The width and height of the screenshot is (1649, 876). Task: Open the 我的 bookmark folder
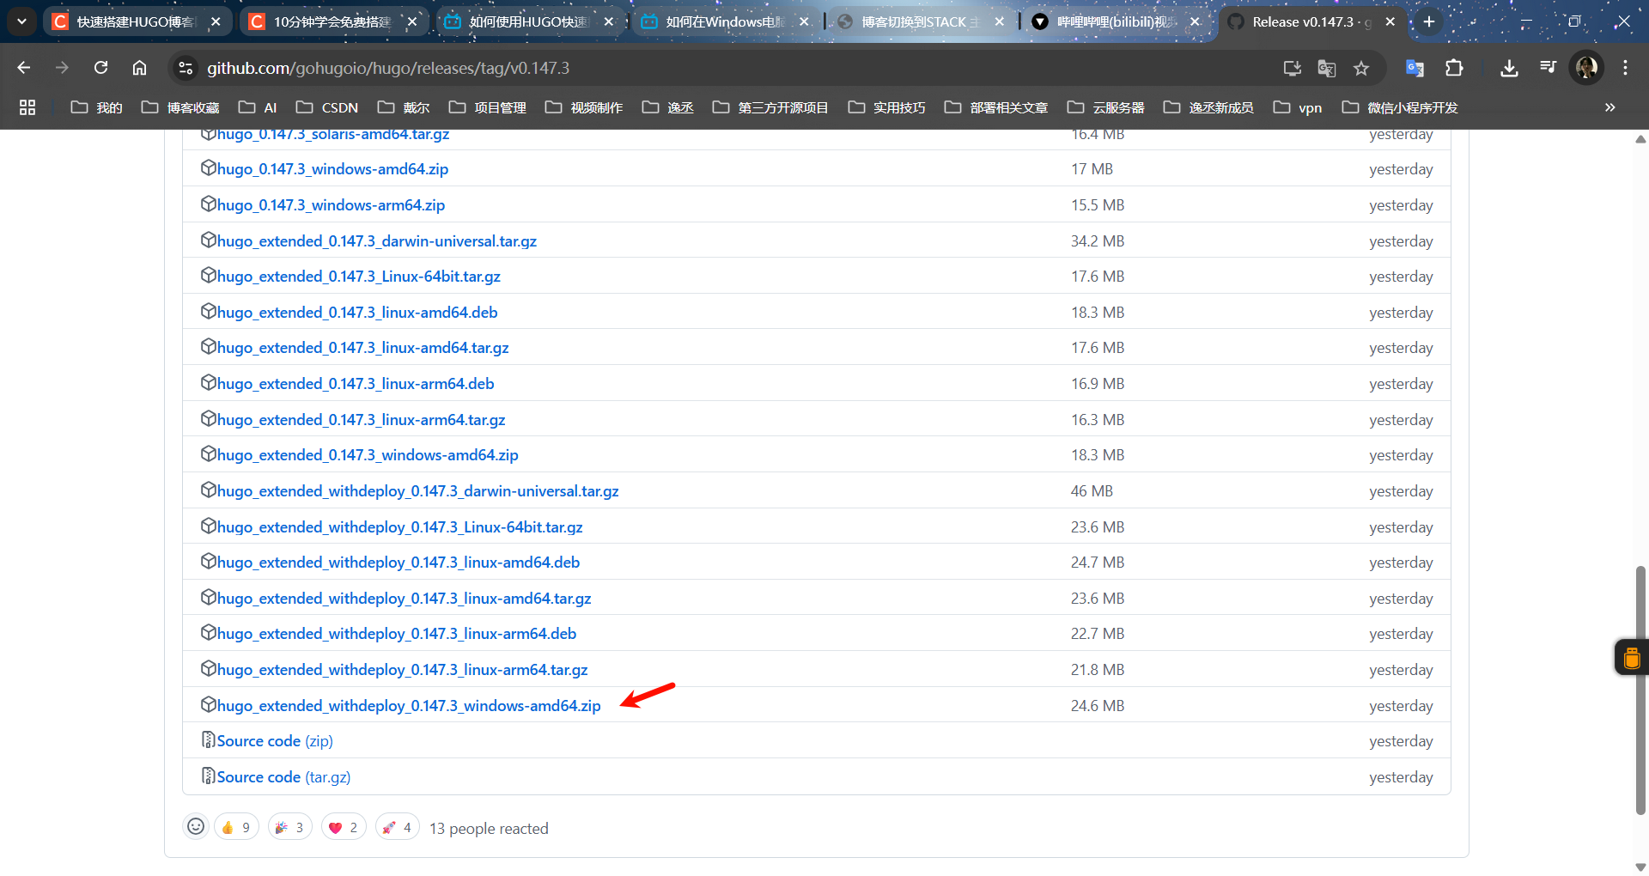coord(97,107)
